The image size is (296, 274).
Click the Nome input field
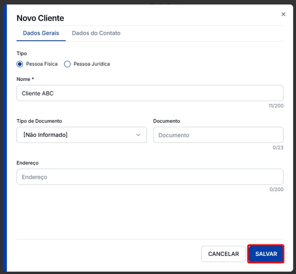click(x=150, y=93)
